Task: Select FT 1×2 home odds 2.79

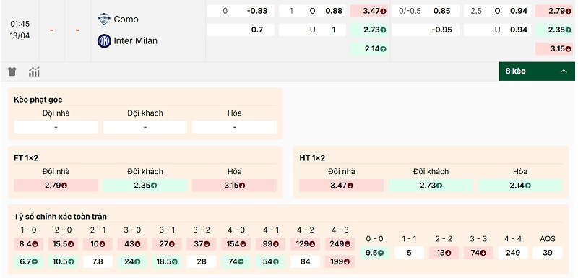Action: pos(56,185)
